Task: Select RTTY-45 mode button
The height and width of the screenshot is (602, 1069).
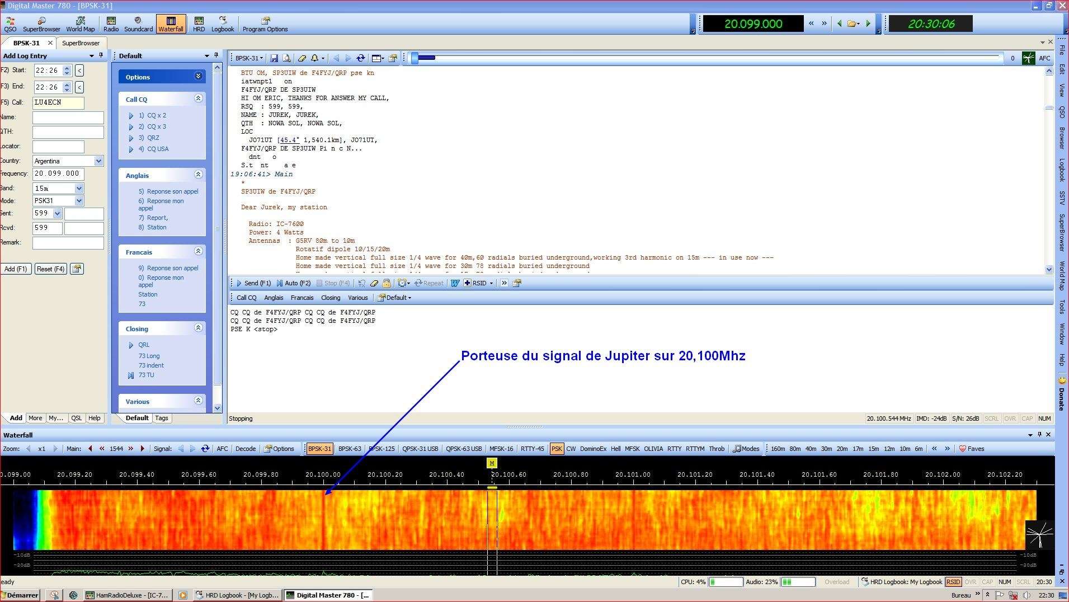Action: (x=532, y=449)
